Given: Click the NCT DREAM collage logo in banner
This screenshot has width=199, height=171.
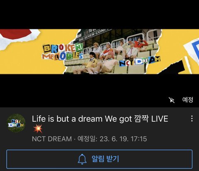Looking at the screenshot, I should (140, 62).
